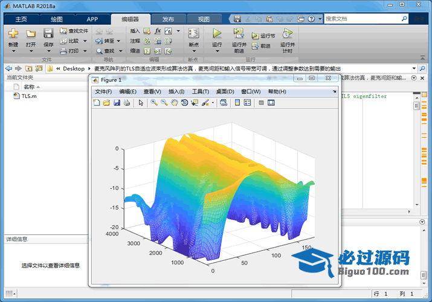Click Link Plot icon in Figure toolbar
The image size is (432, 302).
click(224, 103)
